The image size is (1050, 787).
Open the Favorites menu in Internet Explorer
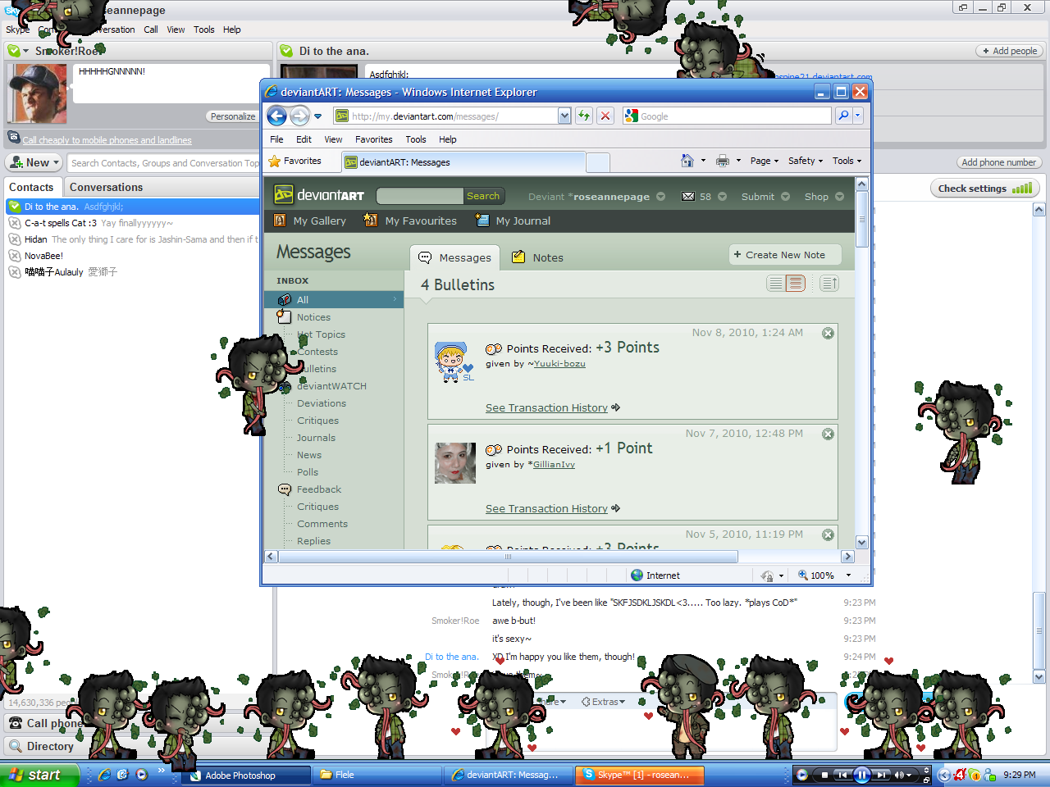pyautogui.click(x=373, y=139)
